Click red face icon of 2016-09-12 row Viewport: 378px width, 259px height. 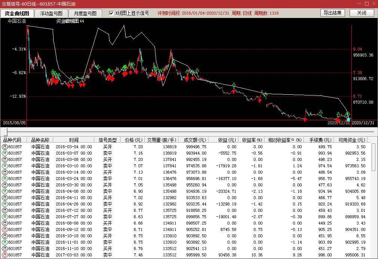pos(5,229)
